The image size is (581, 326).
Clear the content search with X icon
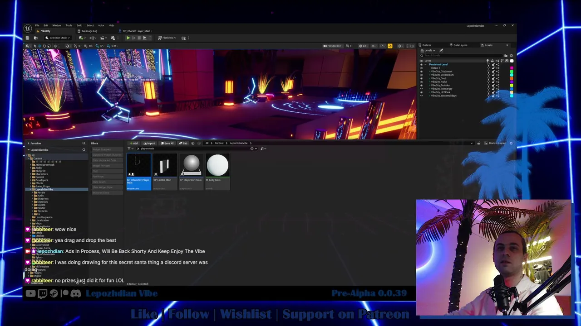click(x=138, y=149)
